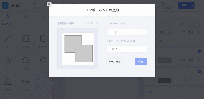Image resolution: width=204 pixels, height=99 pixels.
Task: Click the top-right blue 保存 button
Action: (184, 5)
